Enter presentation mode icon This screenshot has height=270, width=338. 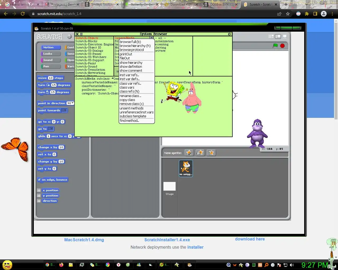click(285, 37)
